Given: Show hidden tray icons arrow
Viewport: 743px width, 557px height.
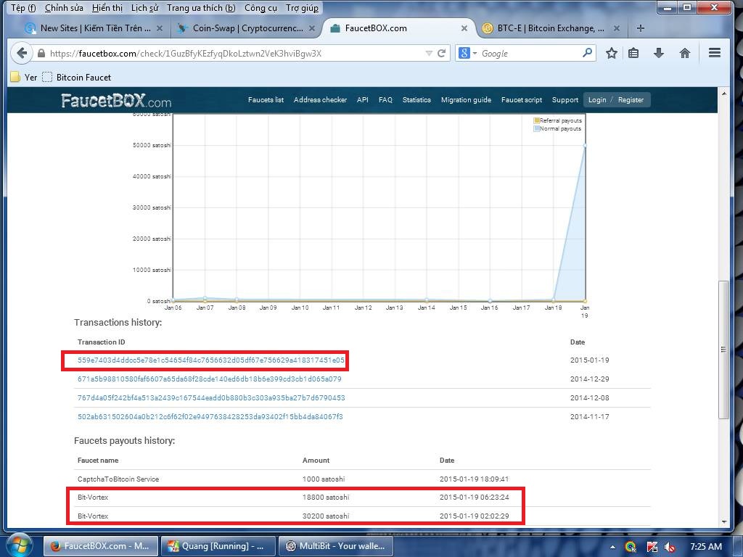Looking at the screenshot, I should [x=612, y=547].
